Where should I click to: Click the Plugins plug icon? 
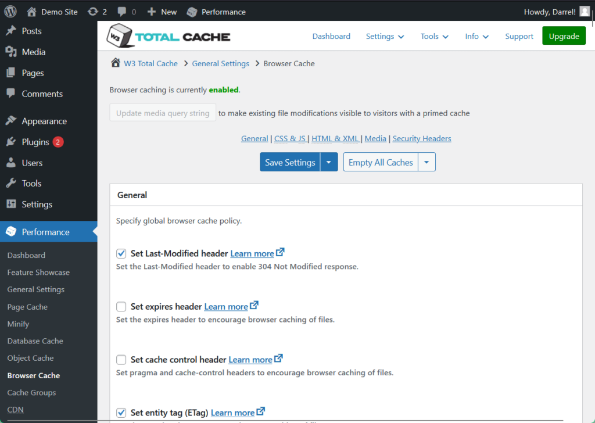pyautogui.click(x=11, y=142)
